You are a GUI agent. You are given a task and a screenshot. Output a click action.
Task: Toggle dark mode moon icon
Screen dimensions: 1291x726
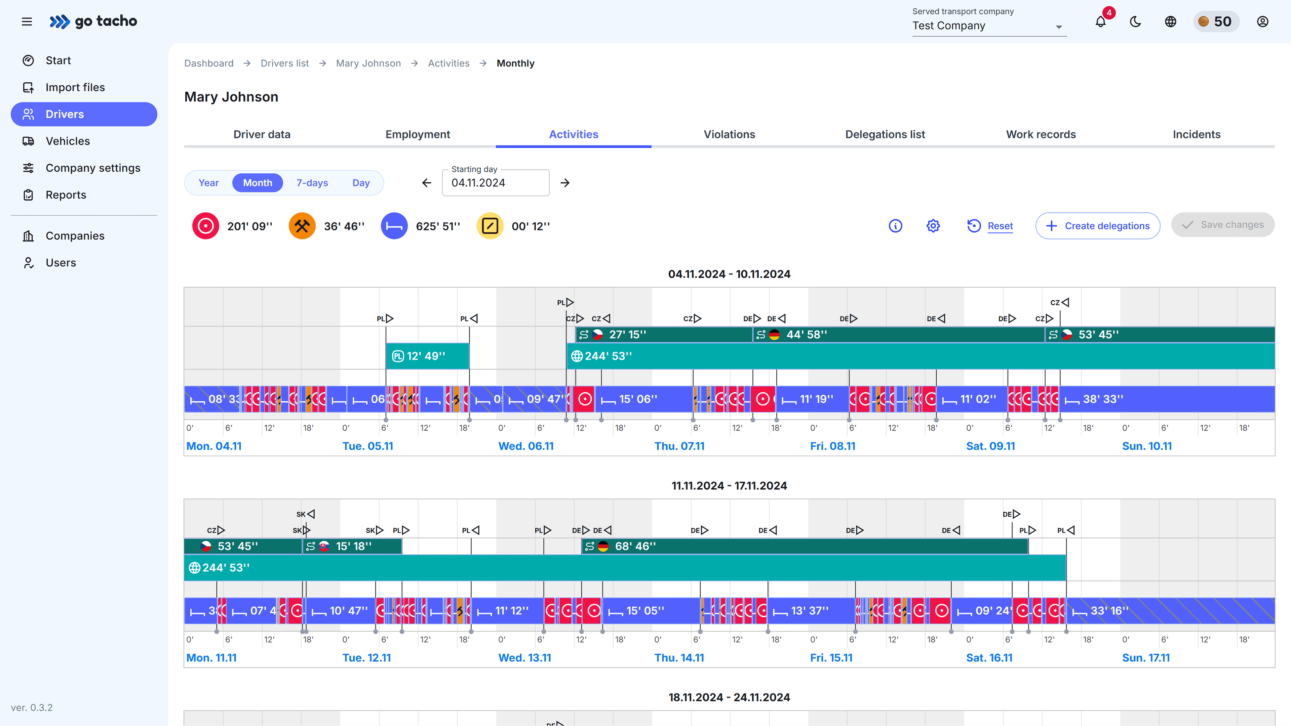tap(1135, 22)
